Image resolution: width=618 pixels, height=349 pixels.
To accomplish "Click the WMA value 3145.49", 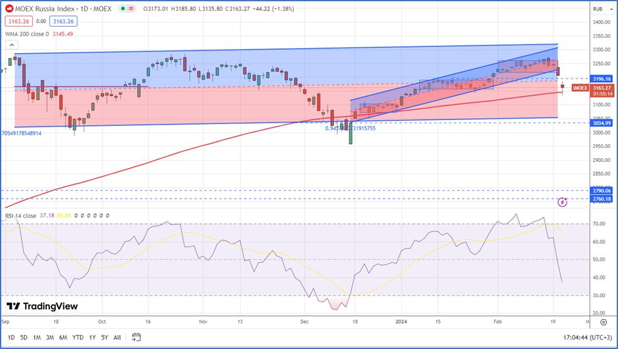I will coord(63,34).
